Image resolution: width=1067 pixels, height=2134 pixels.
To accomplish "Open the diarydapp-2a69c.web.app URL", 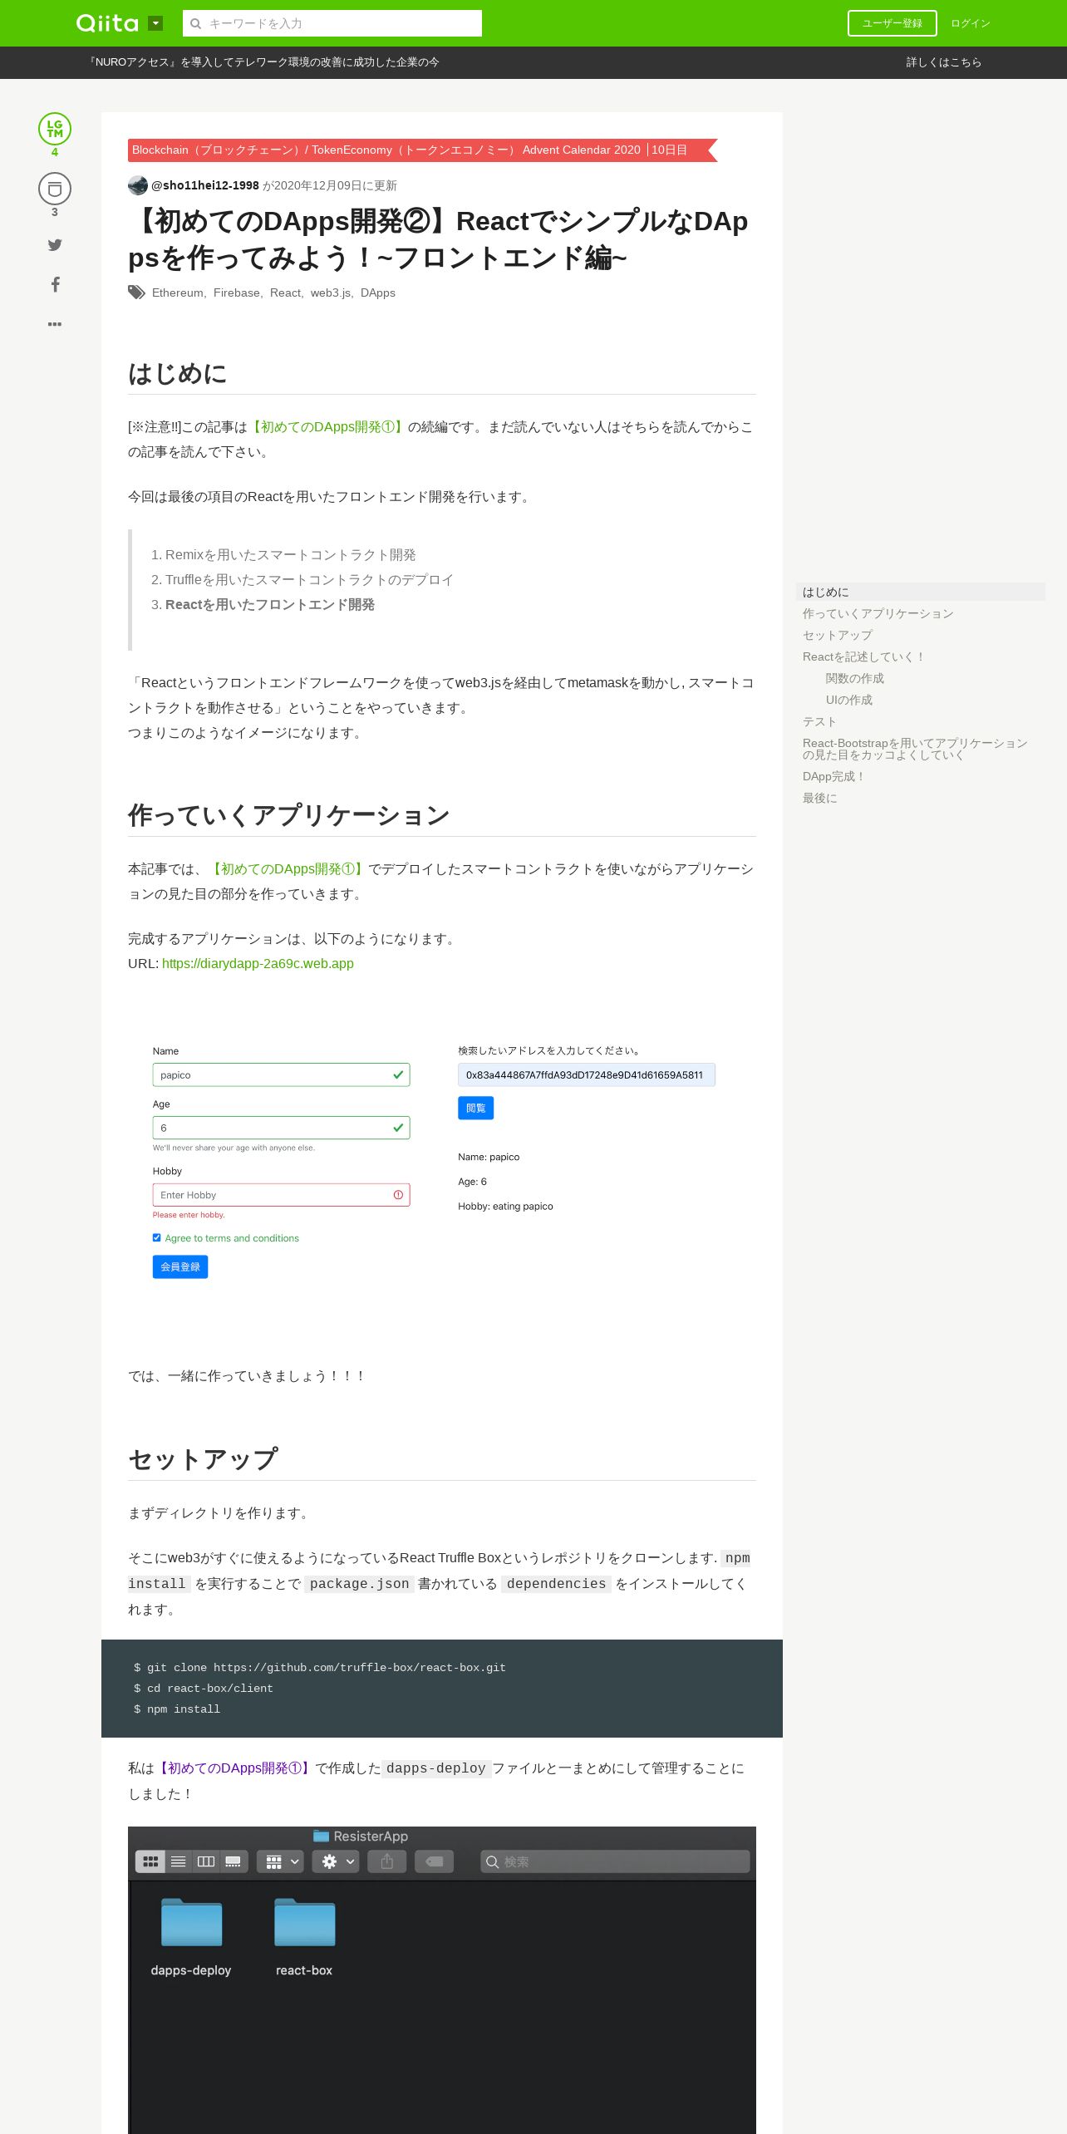I will click(258, 964).
